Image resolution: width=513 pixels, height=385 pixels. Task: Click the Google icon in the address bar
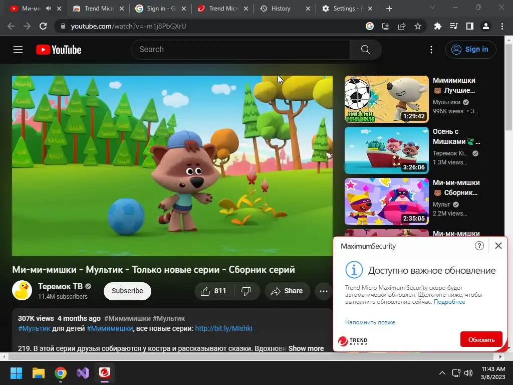pyautogui.click(x=370, y=26)
